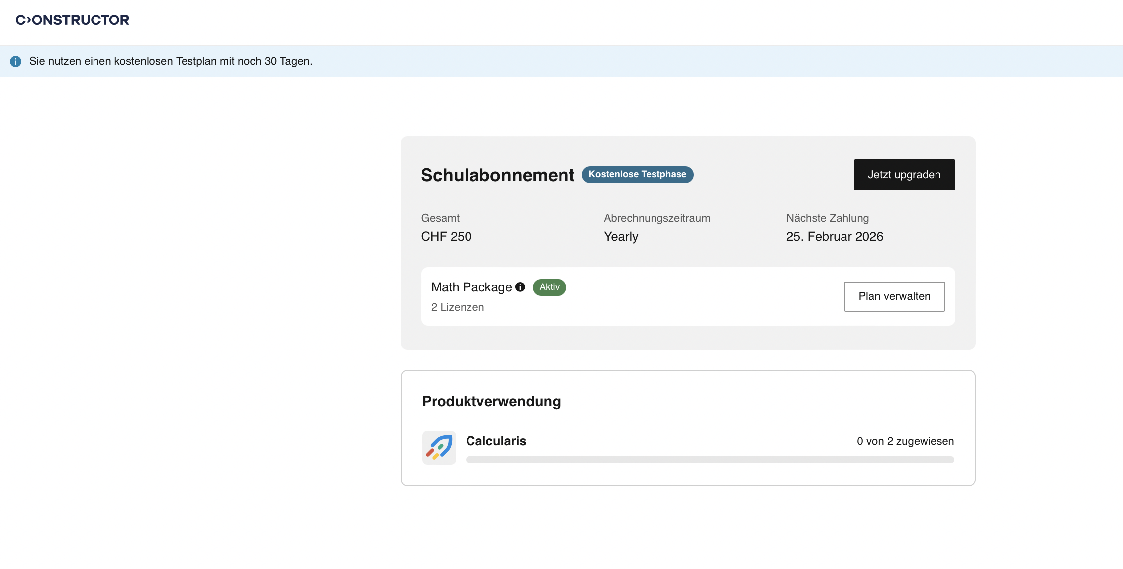The width and height of the screenshot is (1123, 569).
Task: Click the Yearly billing period value
Action: click(x=621, y=237)
